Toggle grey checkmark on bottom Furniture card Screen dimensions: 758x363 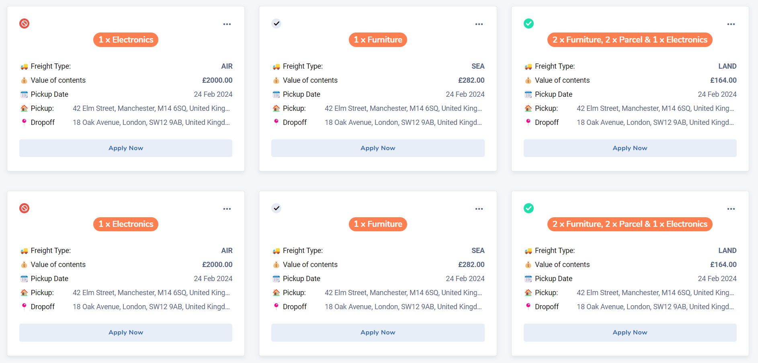pos(277,208)
